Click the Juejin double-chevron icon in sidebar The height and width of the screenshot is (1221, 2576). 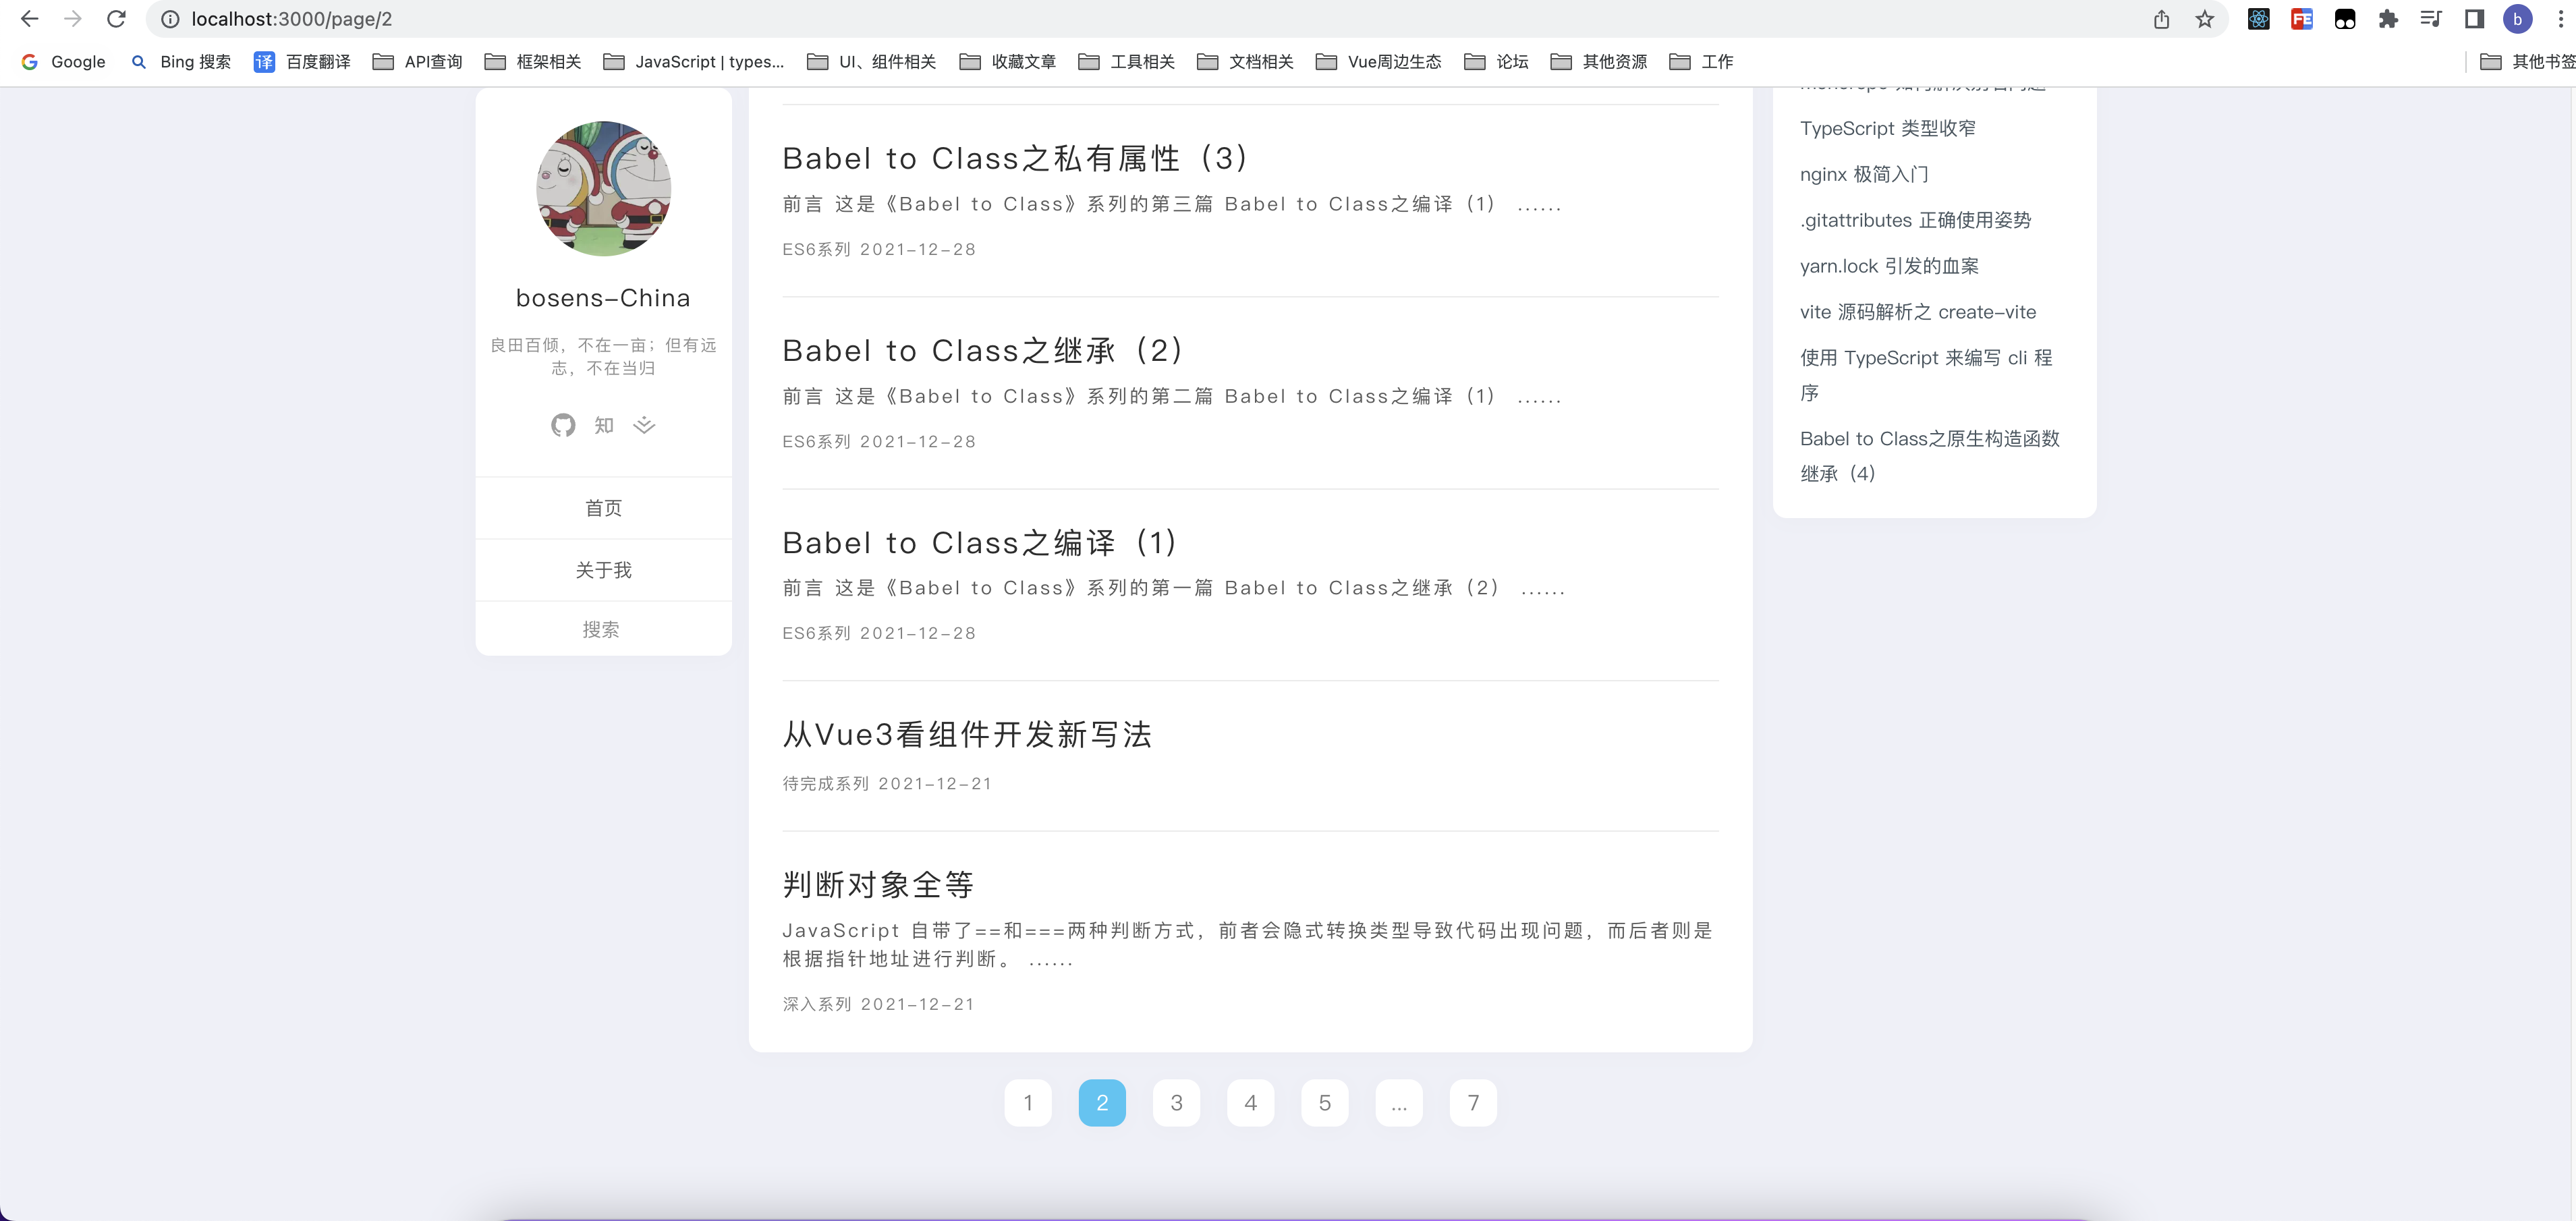point(644,424)
